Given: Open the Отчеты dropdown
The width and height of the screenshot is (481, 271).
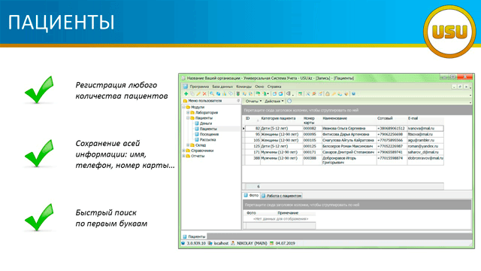Looking at the screenshot, I should [x=253, y=101].
